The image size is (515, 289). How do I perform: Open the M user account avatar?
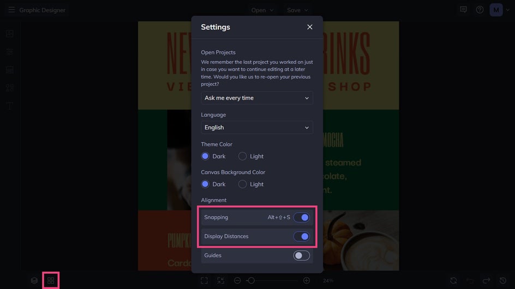click(x=496, y=10)
